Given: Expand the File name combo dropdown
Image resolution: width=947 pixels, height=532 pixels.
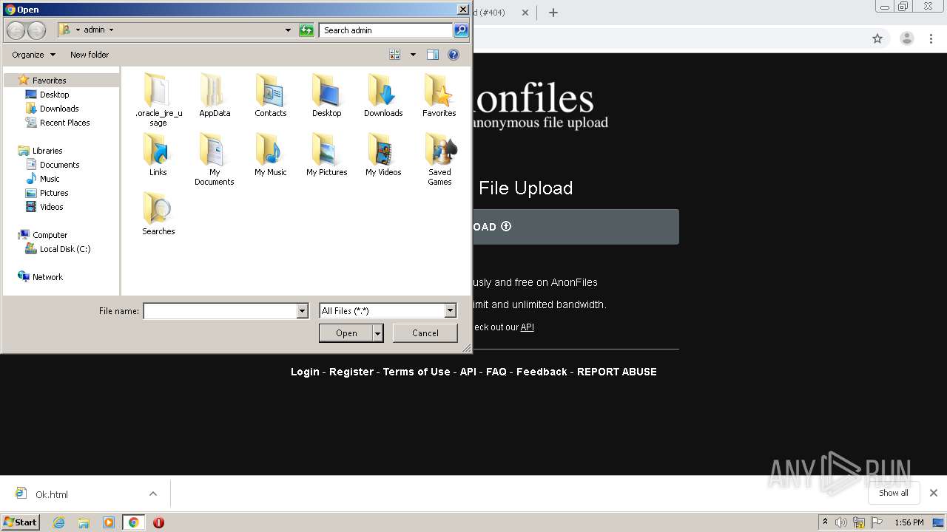Looking at the screenshot, I should pyautogui.click(x=302, y=311).
